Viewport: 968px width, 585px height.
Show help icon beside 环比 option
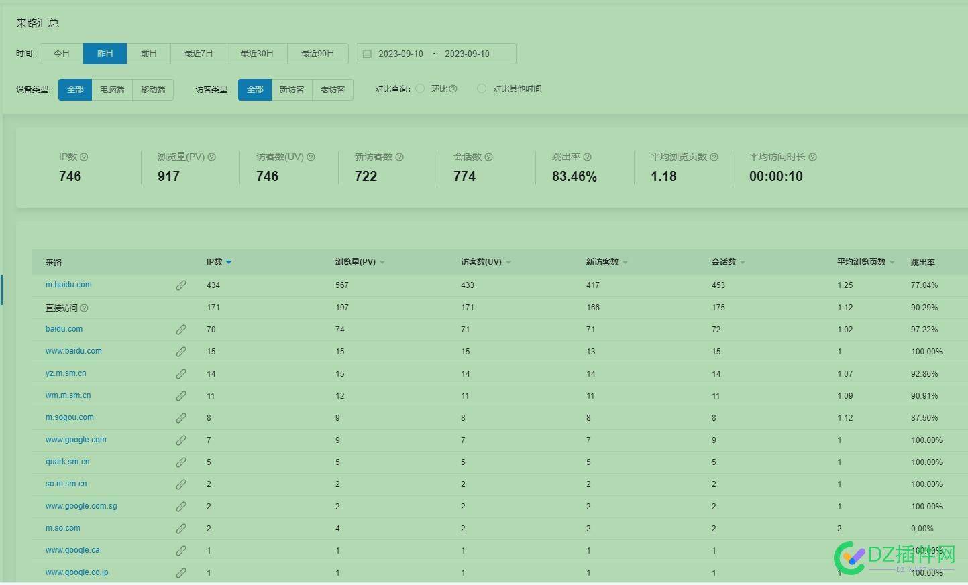coord(453,89)
